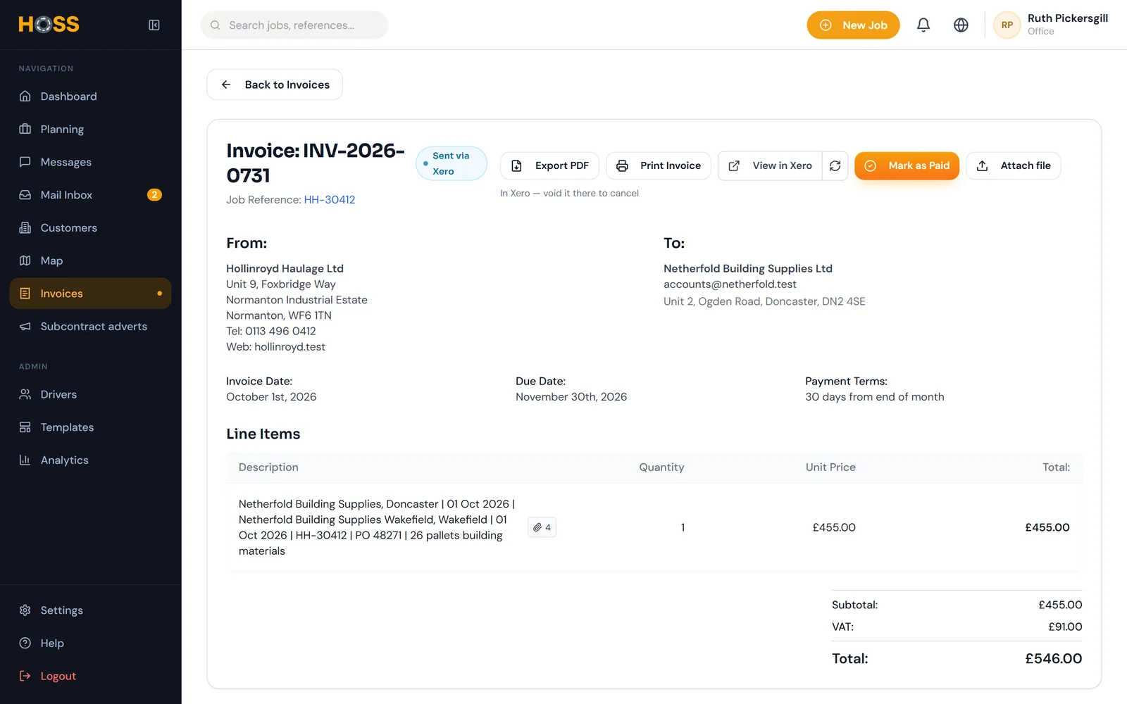Image resolution: width=1127 pixels, height=704 pixels.
Task: Open the Map view
Action: click(90, 260)
